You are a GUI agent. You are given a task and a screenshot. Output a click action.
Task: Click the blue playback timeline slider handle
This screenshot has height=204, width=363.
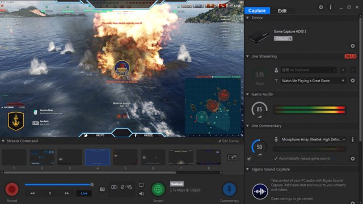tap(92, 185)
